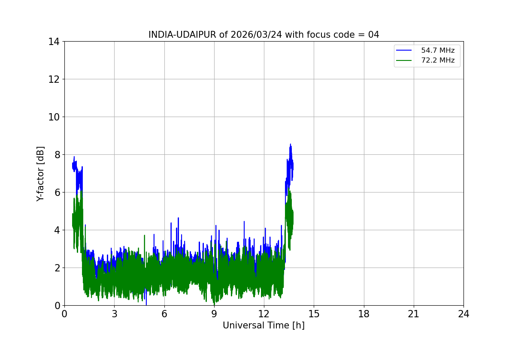Select the 72.2 MHz legend label
515x343 pixels.
(437, 60)
